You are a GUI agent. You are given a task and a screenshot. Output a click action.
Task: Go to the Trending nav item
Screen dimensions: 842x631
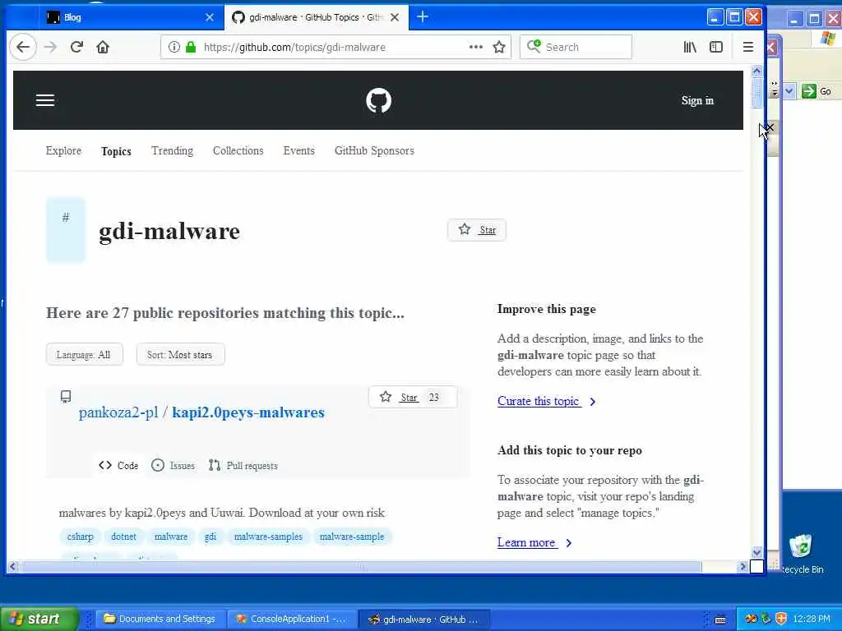point(172,151)
